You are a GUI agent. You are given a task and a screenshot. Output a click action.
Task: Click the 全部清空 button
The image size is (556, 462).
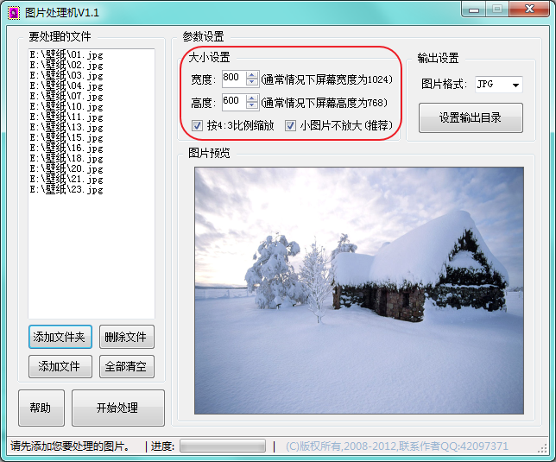pos(127,366)
